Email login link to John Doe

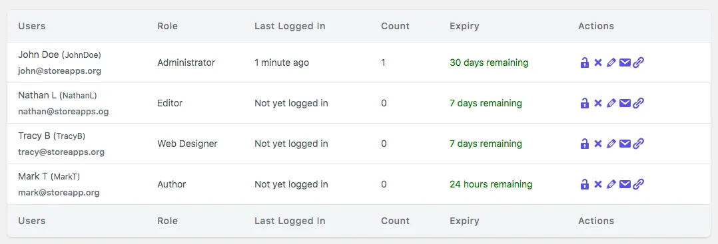pyautogui.click(x=625, y=62)
